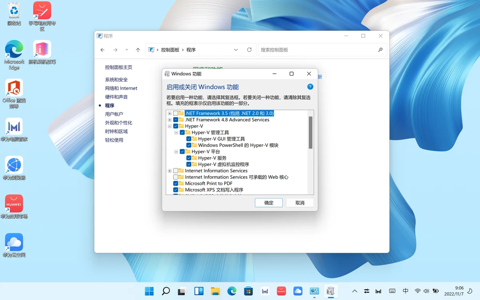Viewport: 480px width, 300px height.
Task: Go to 系统和安全 category
Action: (x=116, y=80)
